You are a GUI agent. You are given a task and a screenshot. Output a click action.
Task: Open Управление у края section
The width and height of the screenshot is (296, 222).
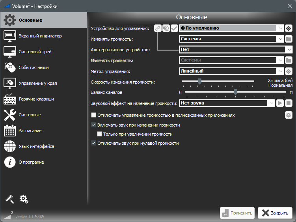tap(44, 83)
